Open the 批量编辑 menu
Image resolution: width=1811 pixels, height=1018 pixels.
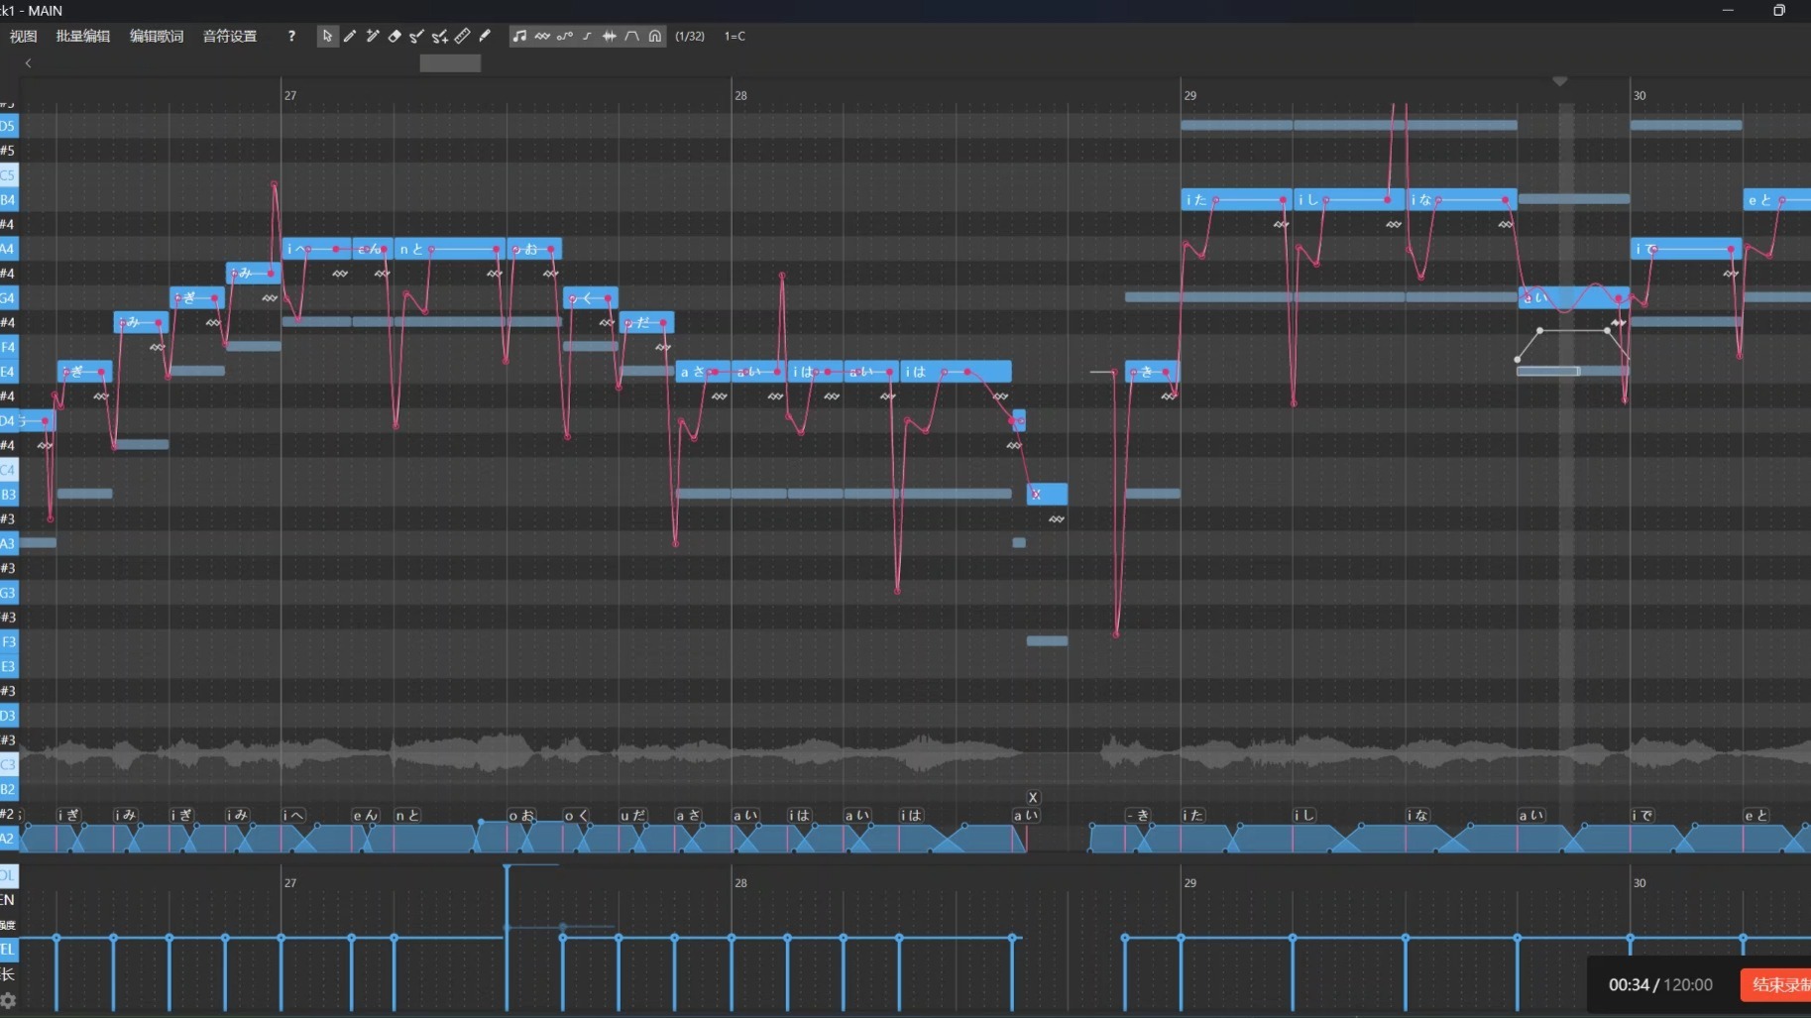click(x=83, y=36)
